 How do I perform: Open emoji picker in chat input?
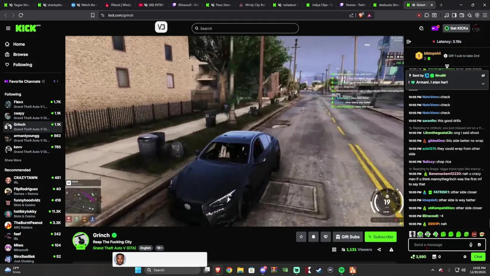click(479, 245)
